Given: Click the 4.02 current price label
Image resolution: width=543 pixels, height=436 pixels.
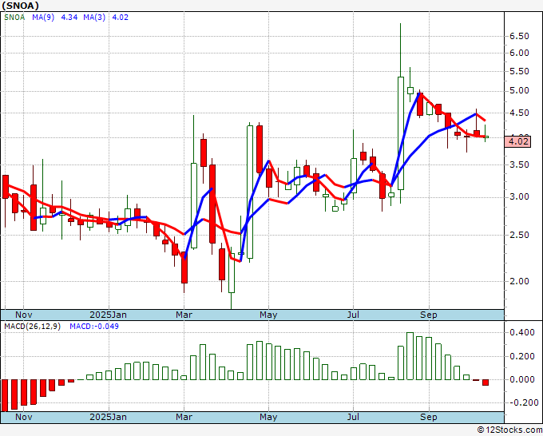Looking at the screenshot, I should click(x=517, y=141).
